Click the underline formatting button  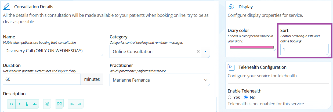coord(27,104)
